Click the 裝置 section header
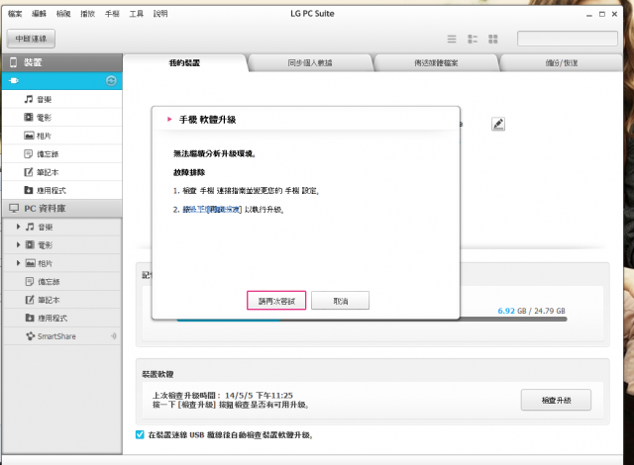Image resolution: width=634 pixels, height=465 pixels. pos(61,62)
